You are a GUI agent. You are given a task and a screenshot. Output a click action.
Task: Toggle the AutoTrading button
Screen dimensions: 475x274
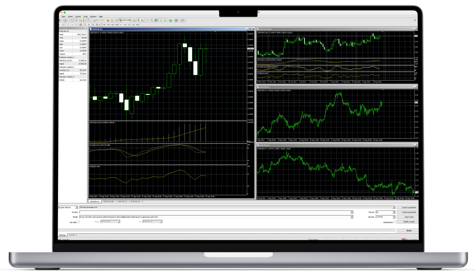click(125, 20)
